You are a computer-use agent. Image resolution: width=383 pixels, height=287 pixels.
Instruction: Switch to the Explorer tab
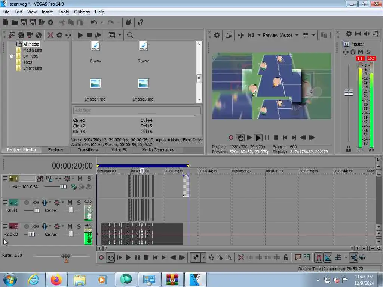pyautogui.click(x=56, y=150)
